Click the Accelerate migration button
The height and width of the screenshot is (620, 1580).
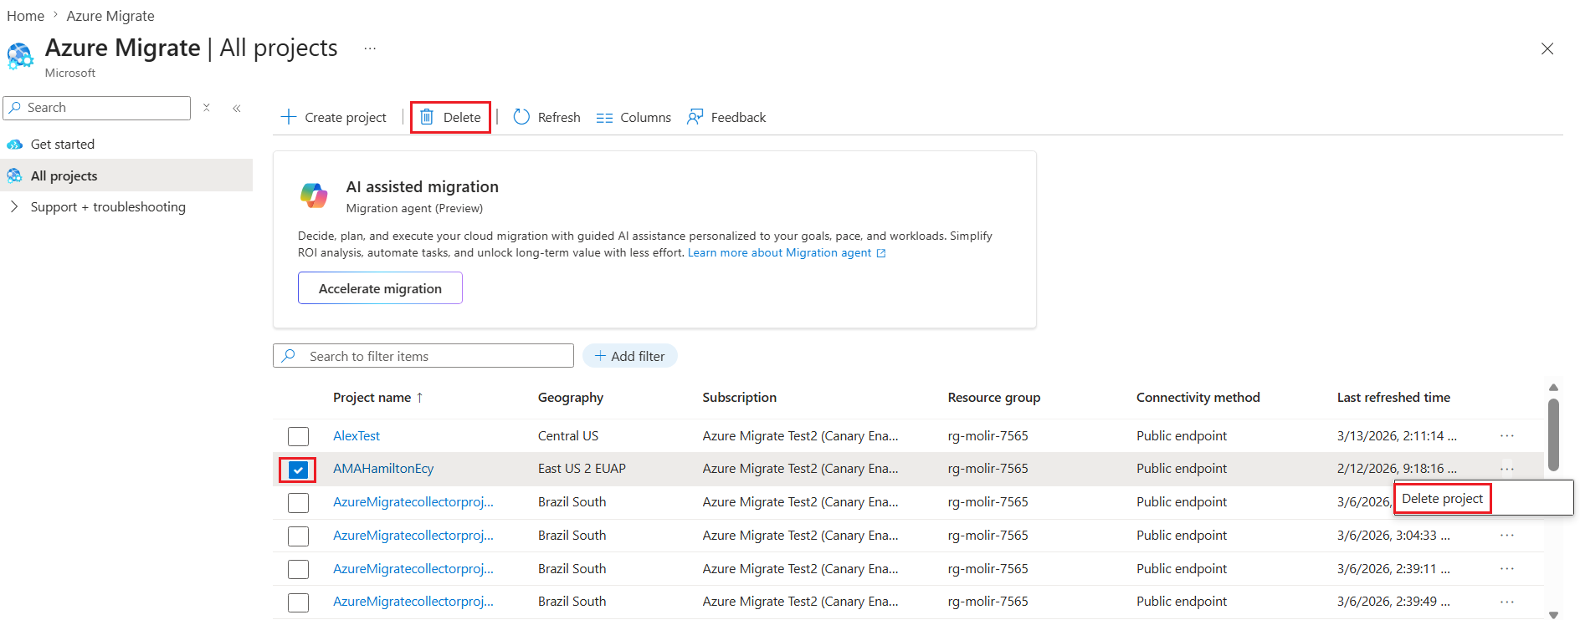pos(380,288)
